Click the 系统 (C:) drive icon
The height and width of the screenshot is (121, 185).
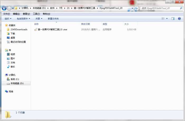click(8, 79)
